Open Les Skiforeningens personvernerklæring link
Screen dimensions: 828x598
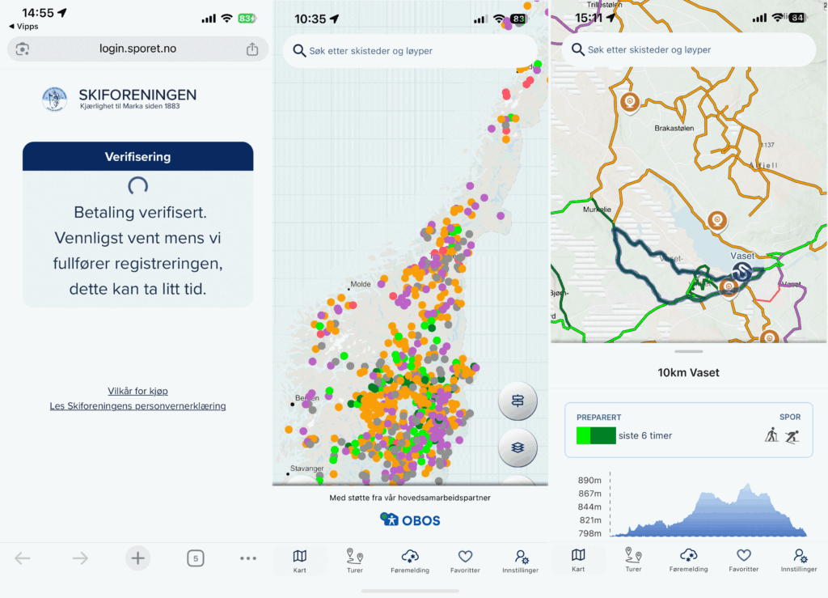[137, 406]
